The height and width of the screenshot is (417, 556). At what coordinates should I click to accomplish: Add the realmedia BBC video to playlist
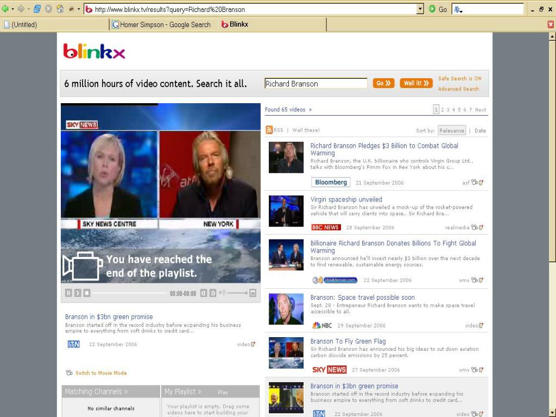pos(481,228)
